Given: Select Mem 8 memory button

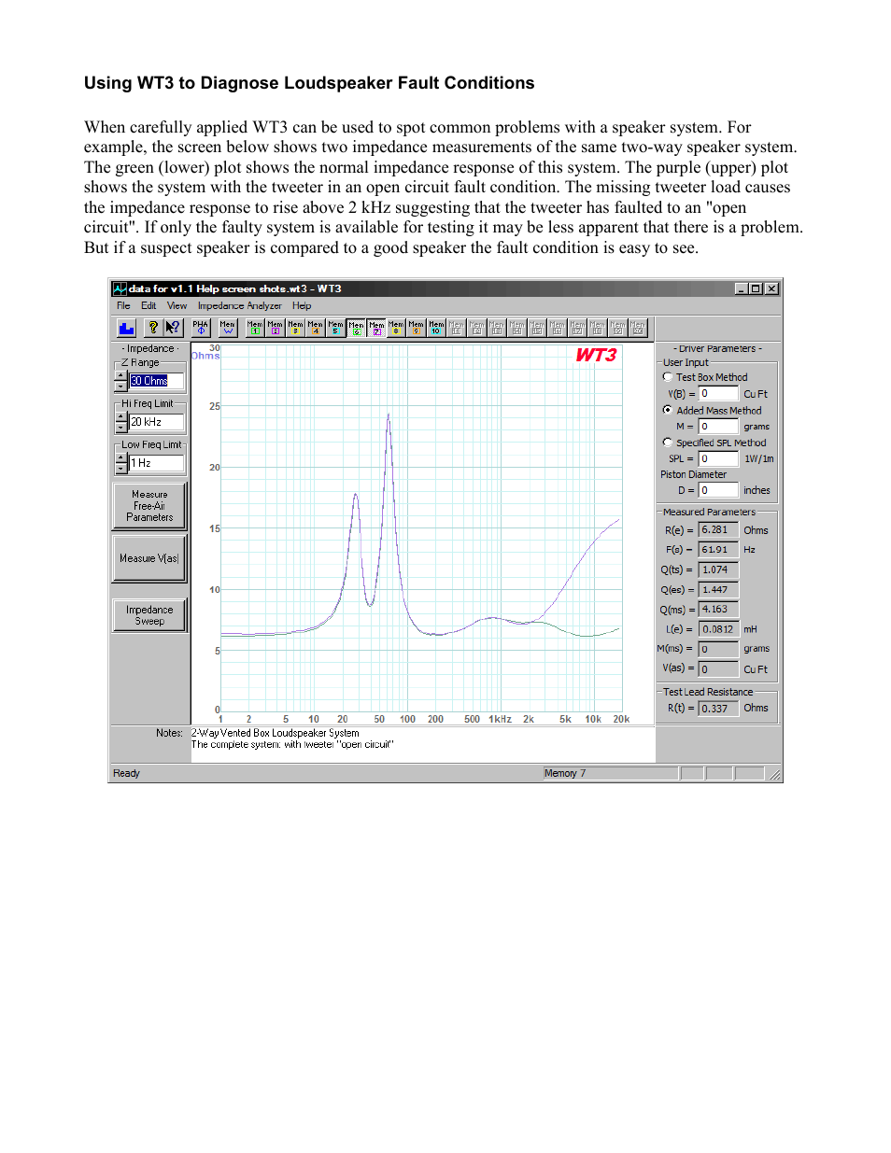Looking at the screenshot, I should (x=396, y=328).
